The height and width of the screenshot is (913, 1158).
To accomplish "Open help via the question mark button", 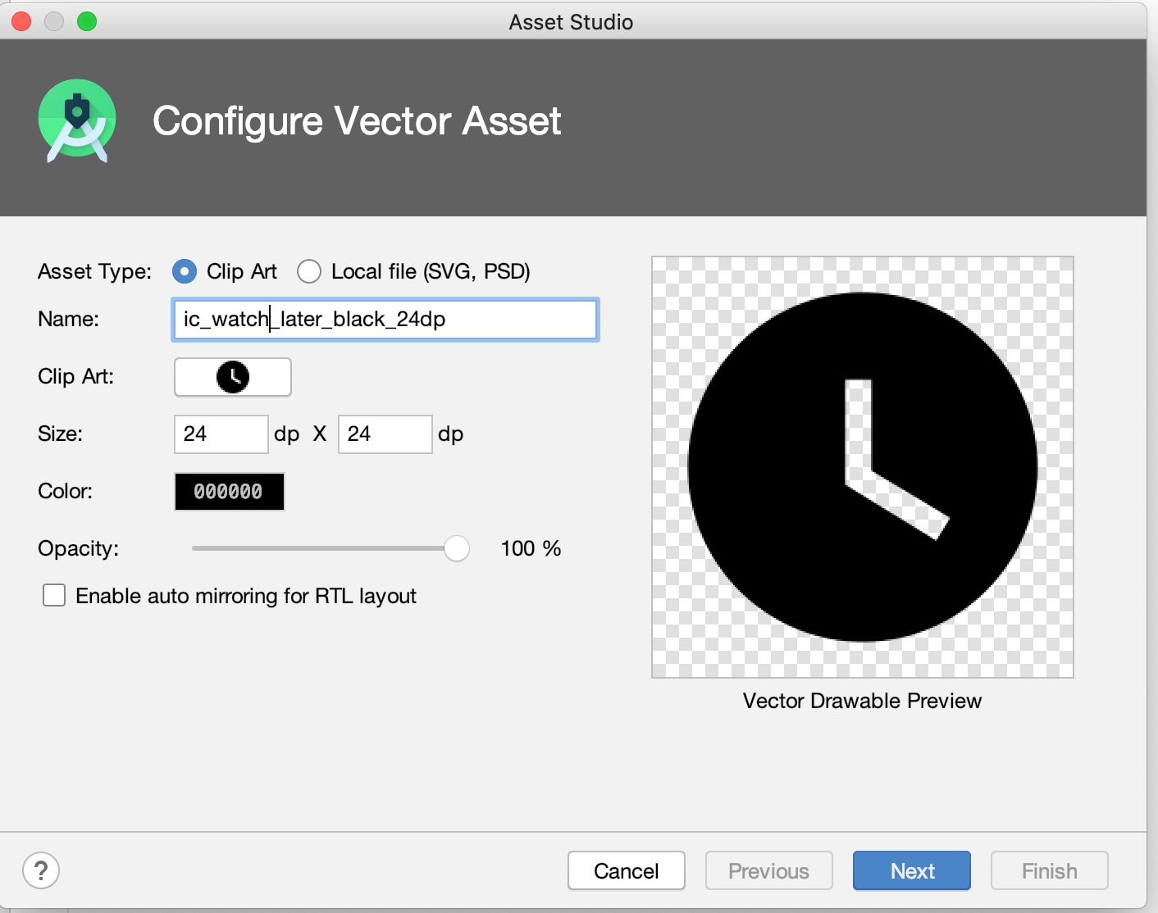I will pyautogui.click(x=41, y=870).
